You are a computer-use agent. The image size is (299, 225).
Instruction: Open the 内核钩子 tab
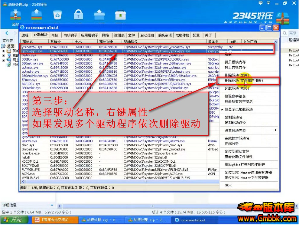(x=70, y=35)
